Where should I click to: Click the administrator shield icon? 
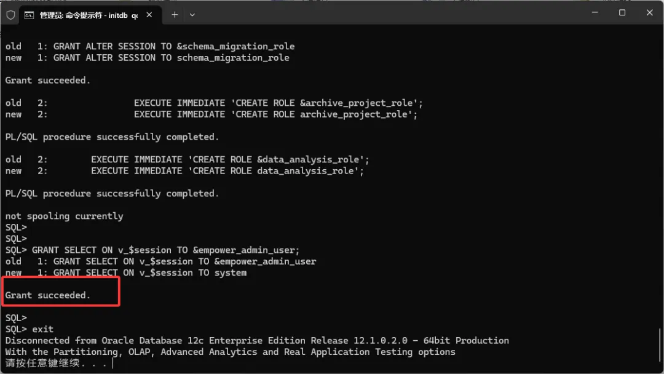tap(10, 14)
